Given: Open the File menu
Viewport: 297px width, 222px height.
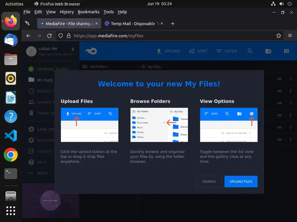Looking at the screenshot, I should point(27,12).
